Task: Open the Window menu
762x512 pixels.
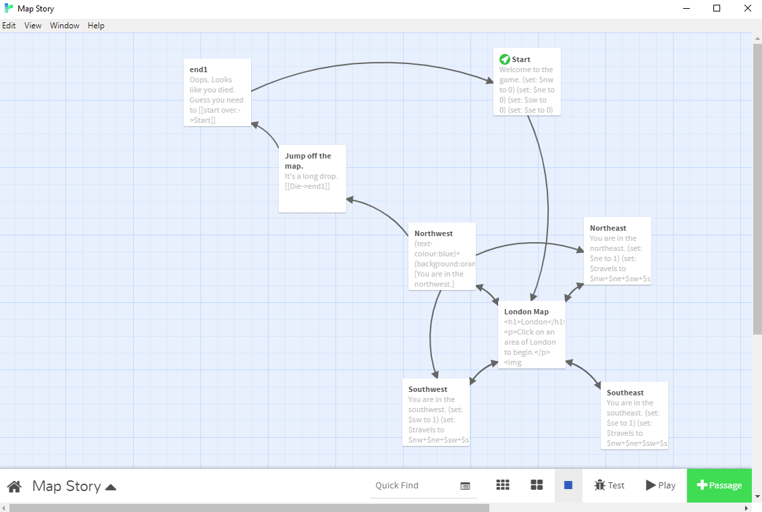Action: pos(65,26)
